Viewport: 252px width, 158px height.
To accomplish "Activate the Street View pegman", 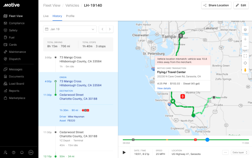I will coord(245,70).
